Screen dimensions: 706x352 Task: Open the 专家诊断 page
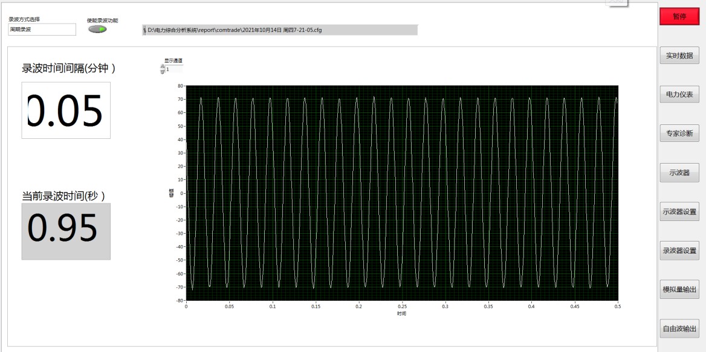pyautogui.click(x=679, y=133)
